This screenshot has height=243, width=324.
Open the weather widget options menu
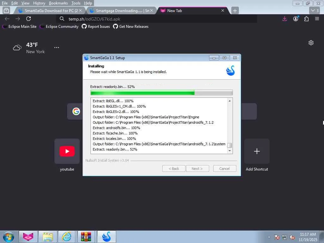[x=57, y=47]
